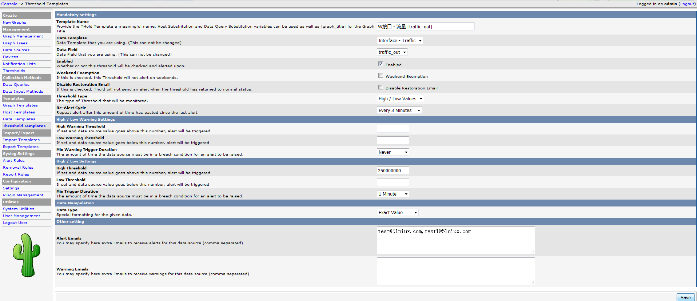This screenshot has height=301, width=697.
Task: Open Notification Lists in sidebar
Action: [x=19, y=64]
